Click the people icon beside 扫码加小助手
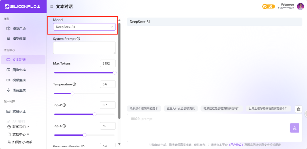 [9, 142]
